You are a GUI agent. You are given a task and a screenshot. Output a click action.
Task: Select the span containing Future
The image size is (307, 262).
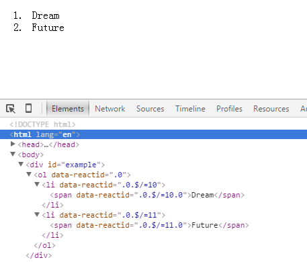coord(149,225)
